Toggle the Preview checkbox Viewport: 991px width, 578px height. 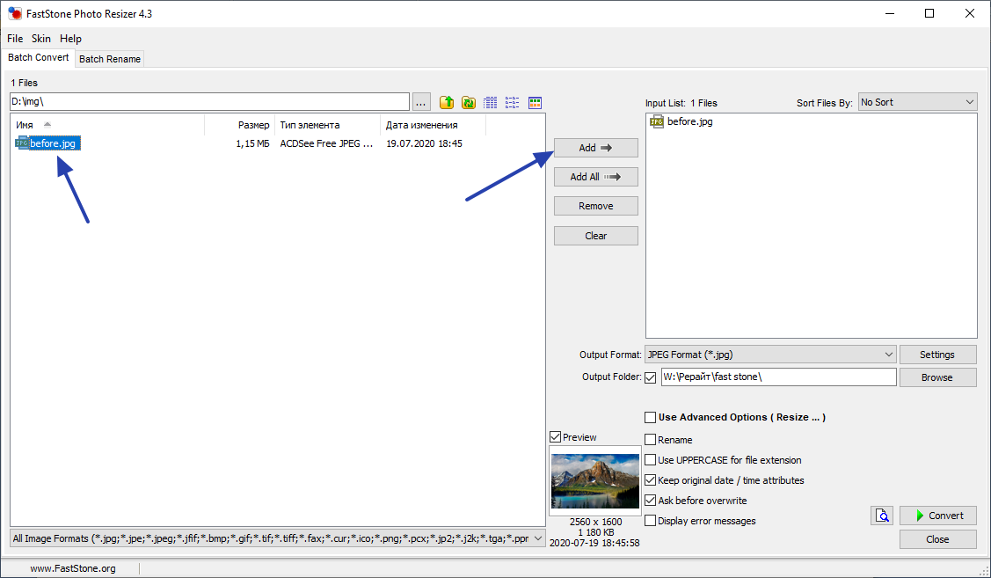click(x=556, y=437)
